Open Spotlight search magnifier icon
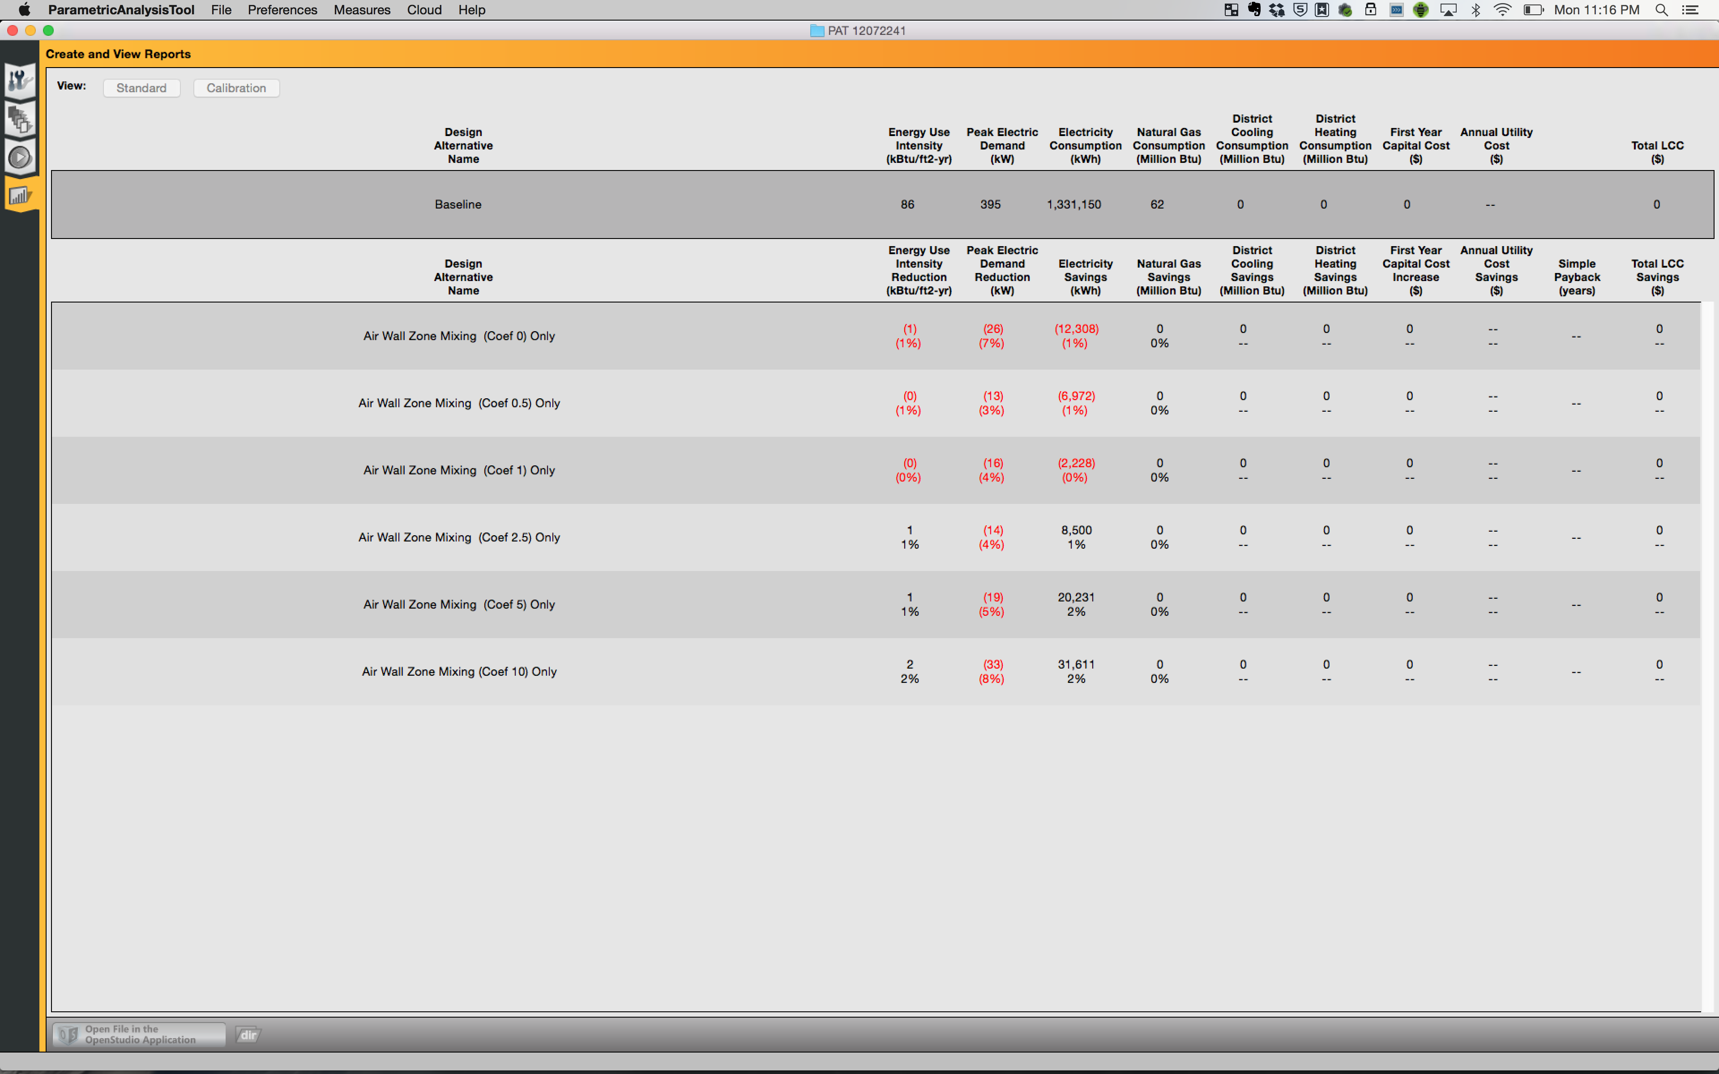 tap(1661, 10)
